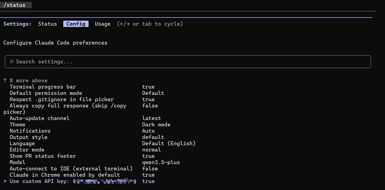Click the 'false' value of Auto-connect to IDE
This screenshot has width=385, height=190.
tap(150, 169)
